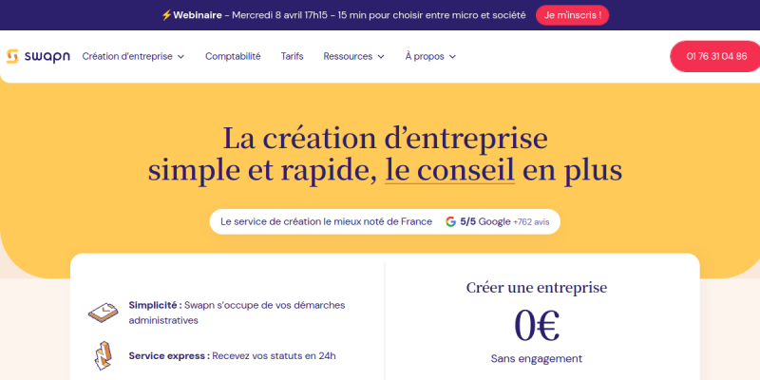Click the lightning bolt icon in the Webinaire banner
Viewport: 760px width, 380px height.
coord(166,15)
